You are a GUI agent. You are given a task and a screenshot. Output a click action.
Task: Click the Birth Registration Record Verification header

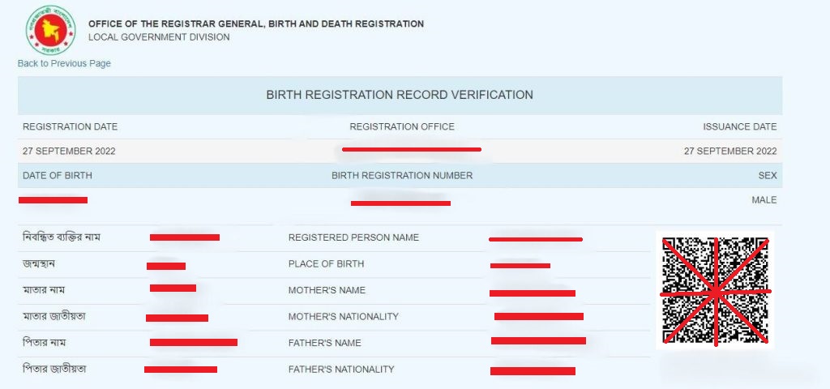(x=400, y=96)
